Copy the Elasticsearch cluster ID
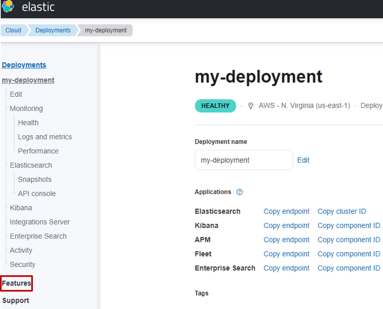Viewport: 383px width, 309px height. click(x=342, y=211)
